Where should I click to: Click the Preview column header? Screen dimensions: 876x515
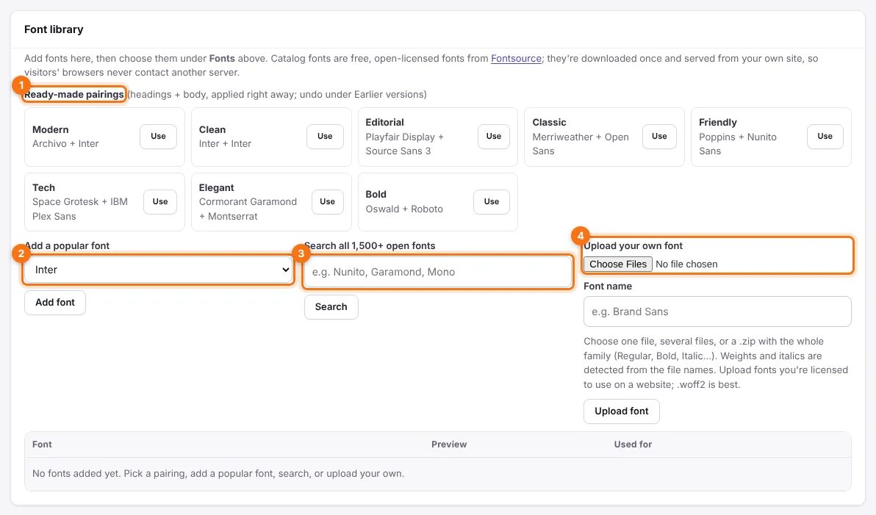point(449,444)
